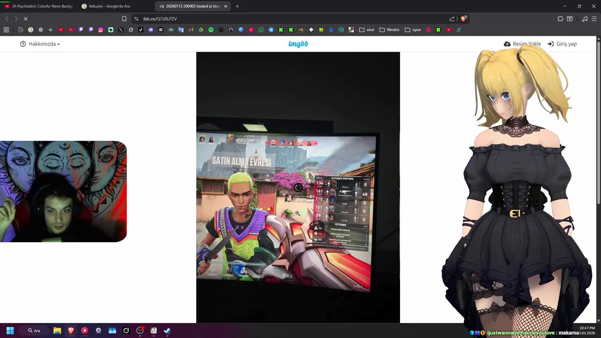Open the TikTok bookmark
601x338 pixels.
click(x=141, y=30)
